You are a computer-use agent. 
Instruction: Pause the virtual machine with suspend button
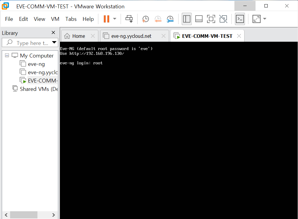tap(106, 19)
